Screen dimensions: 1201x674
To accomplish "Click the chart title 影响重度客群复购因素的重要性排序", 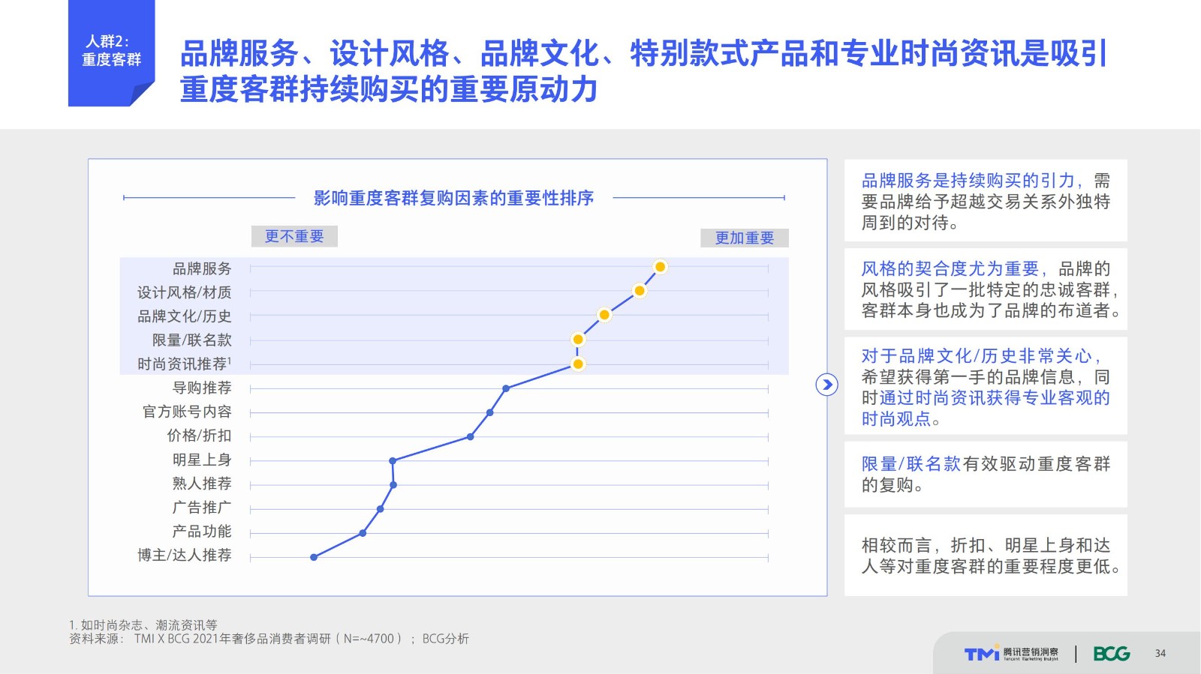I will [453, 198].
